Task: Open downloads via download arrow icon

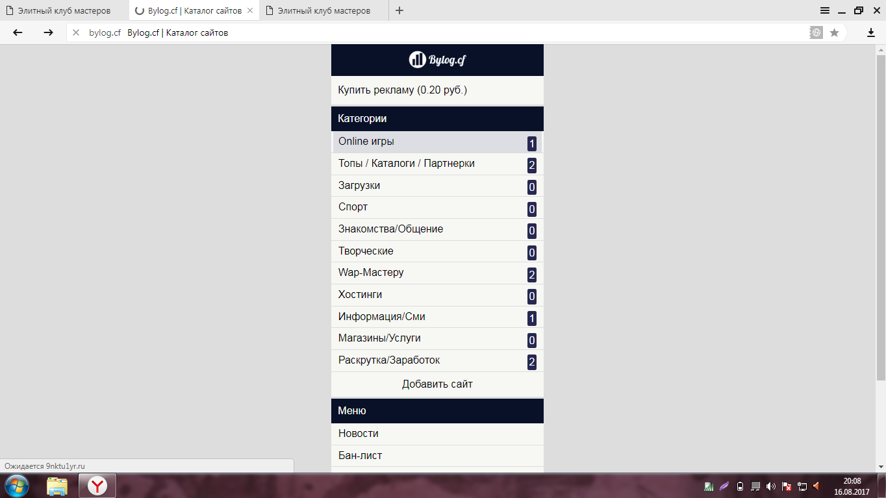Action: coord(871,32)
